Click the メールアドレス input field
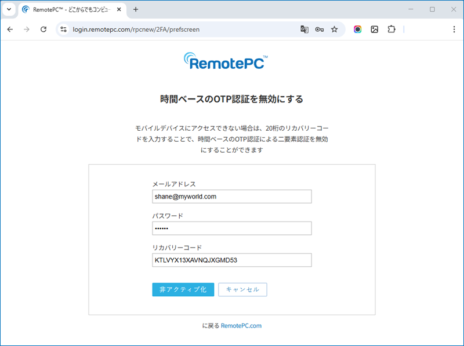The image size is (464, 346). pyautogui.click(x=231, y=197)
